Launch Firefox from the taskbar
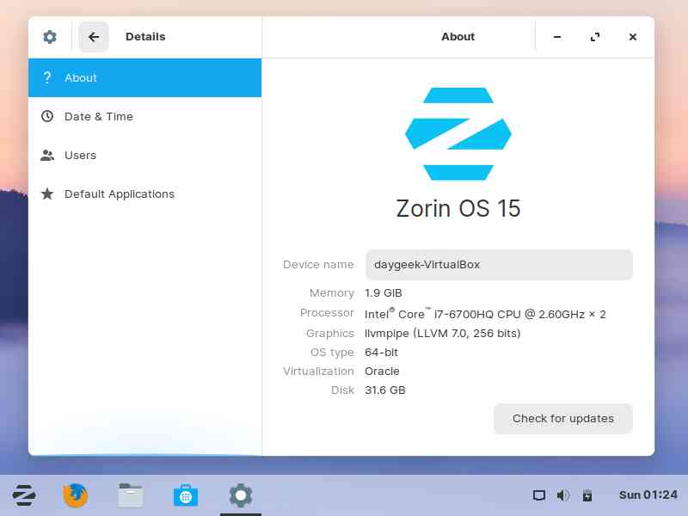 [x=76, y=495]
